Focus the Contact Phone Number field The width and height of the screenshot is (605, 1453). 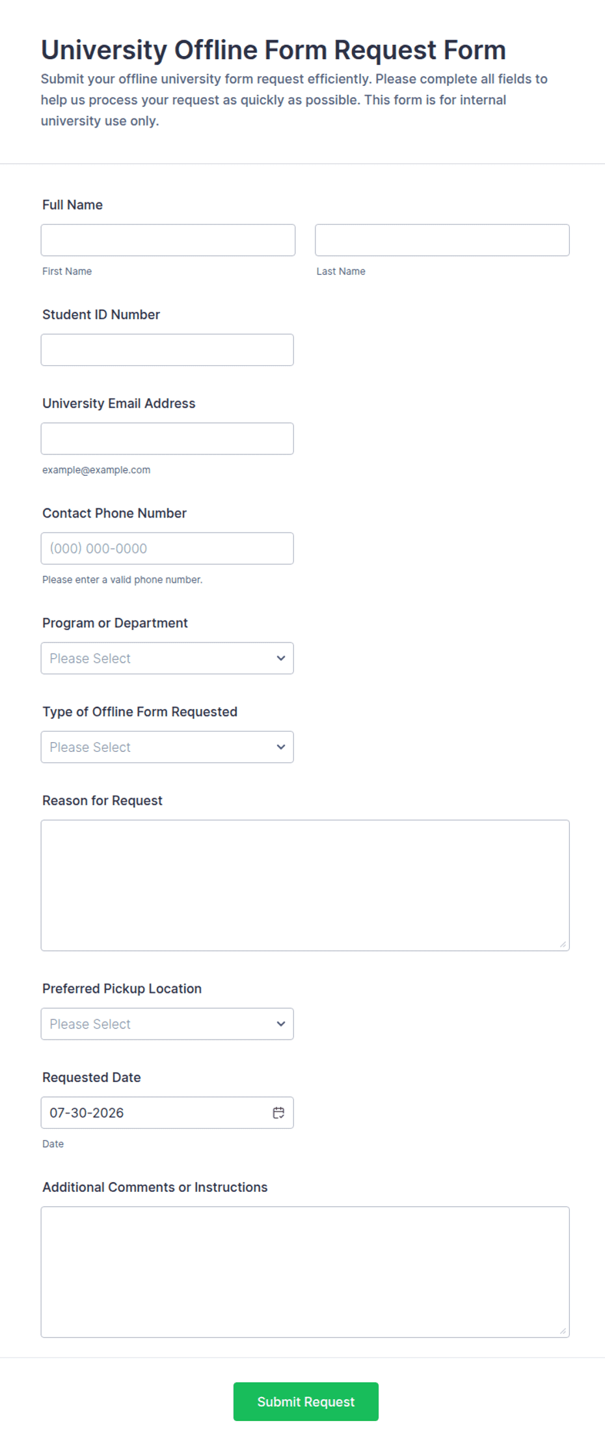point(167,548)
